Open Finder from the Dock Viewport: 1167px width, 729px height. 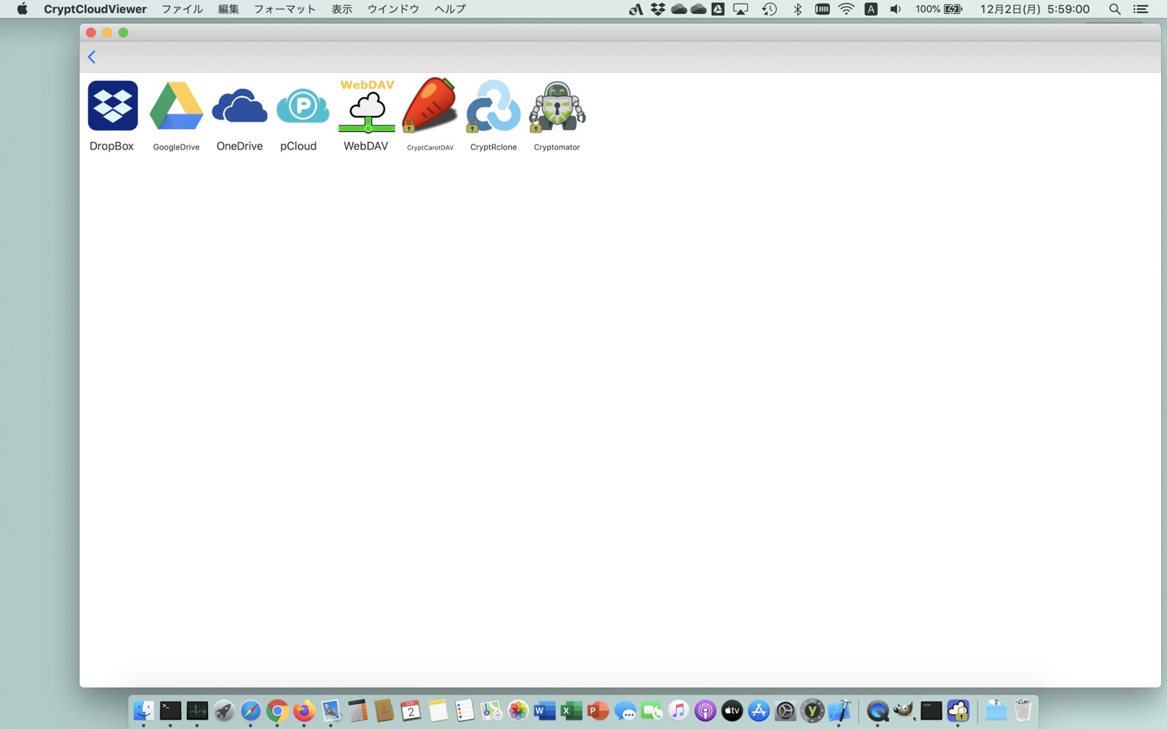pyautogui.click(x=144, y=710)
